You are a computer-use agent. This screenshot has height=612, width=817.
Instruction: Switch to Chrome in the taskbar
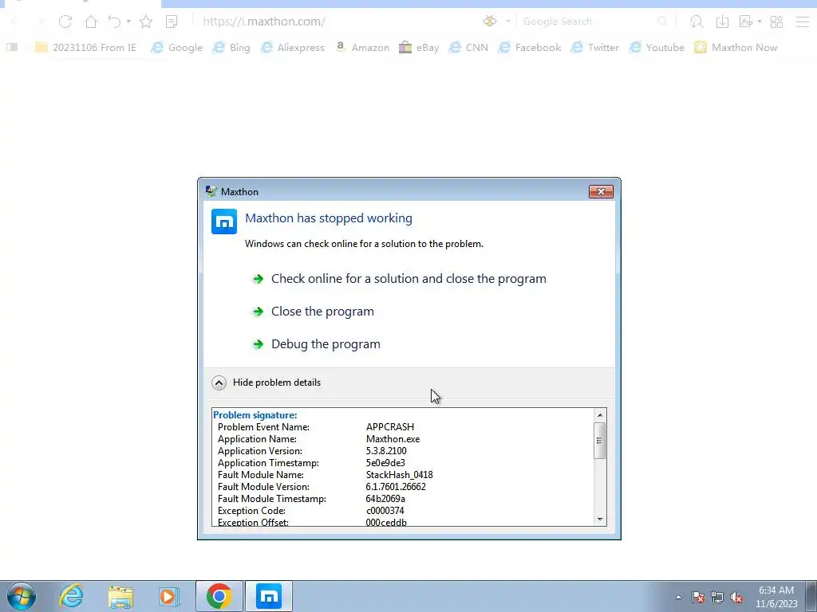coord(219,596)
